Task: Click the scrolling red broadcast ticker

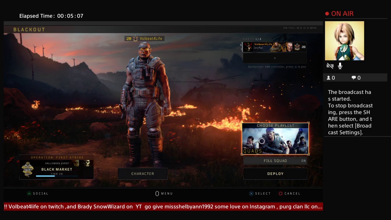Action: [x=163, y=207]
